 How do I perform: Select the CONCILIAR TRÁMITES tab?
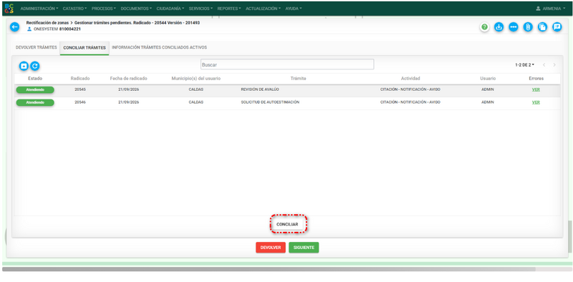[x=85, y=48]
